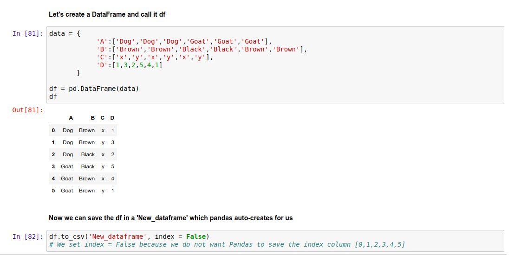Screen dimensions: 514x255
Task: Click the 'D':[1,3,2,5,4,1] code line
Action: (129, 65)
